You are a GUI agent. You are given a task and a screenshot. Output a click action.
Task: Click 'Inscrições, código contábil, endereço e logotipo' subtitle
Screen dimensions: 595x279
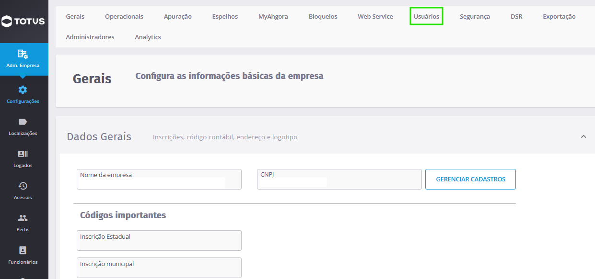(225, 137)
